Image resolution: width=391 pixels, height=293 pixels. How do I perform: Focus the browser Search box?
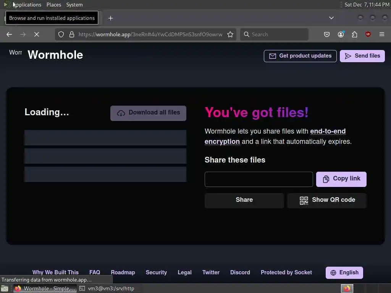click(x=274, y=34)
